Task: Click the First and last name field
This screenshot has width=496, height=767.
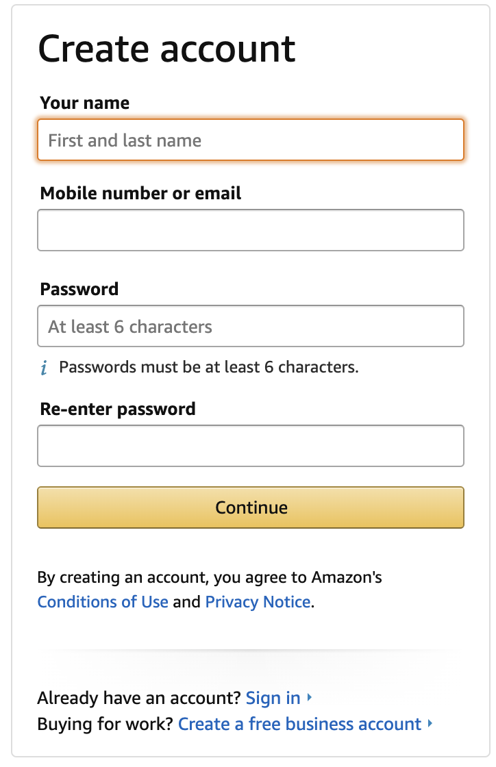Action: coord(250,140)
